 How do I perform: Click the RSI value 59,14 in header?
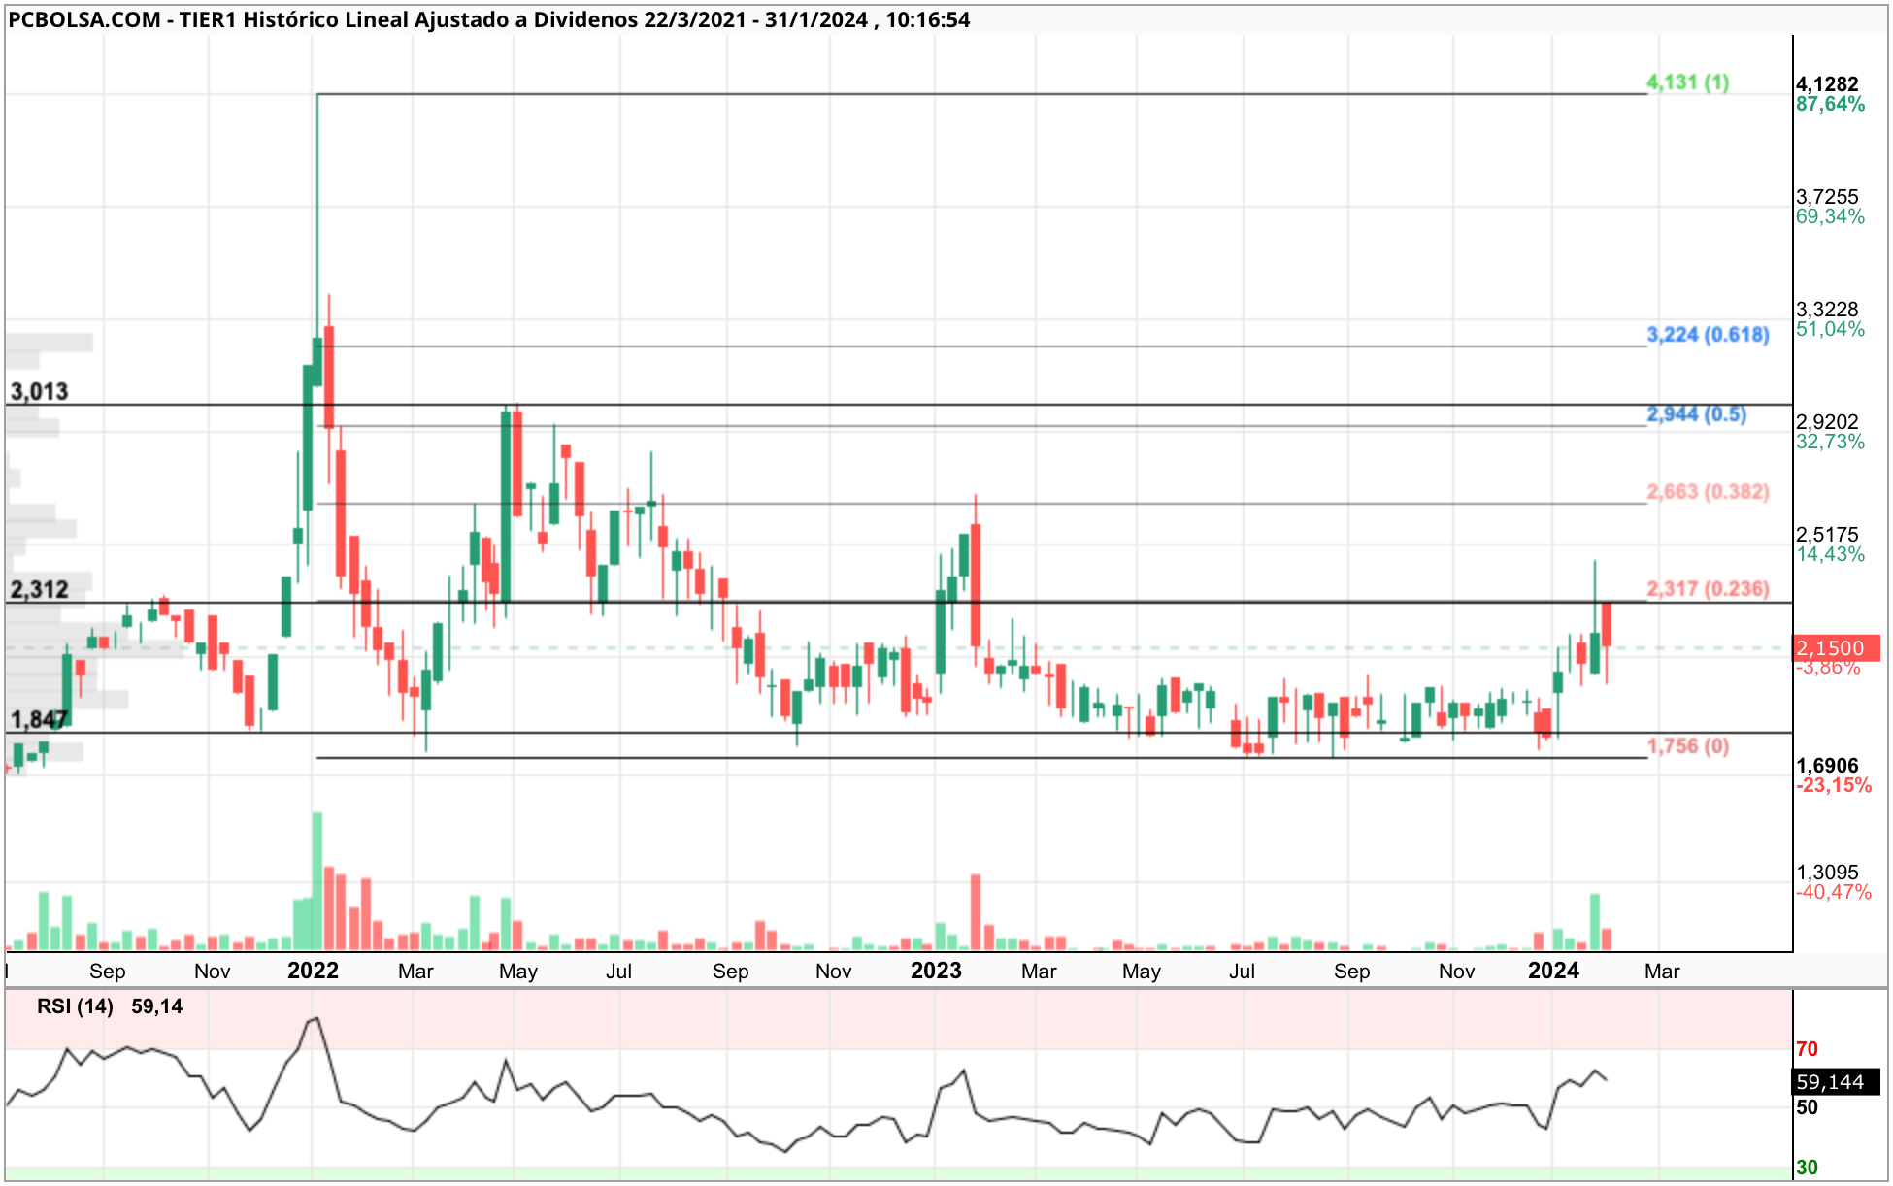point(157,1006)
